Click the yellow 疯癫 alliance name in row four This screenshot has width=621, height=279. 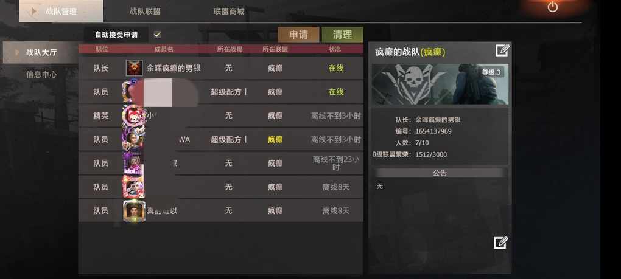click(x=275, y=140)
